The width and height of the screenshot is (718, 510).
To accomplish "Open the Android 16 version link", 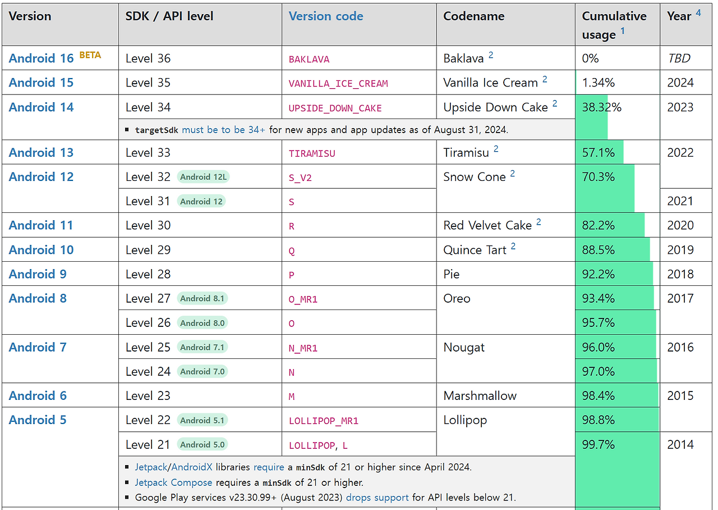I will (x=41, y=58).
